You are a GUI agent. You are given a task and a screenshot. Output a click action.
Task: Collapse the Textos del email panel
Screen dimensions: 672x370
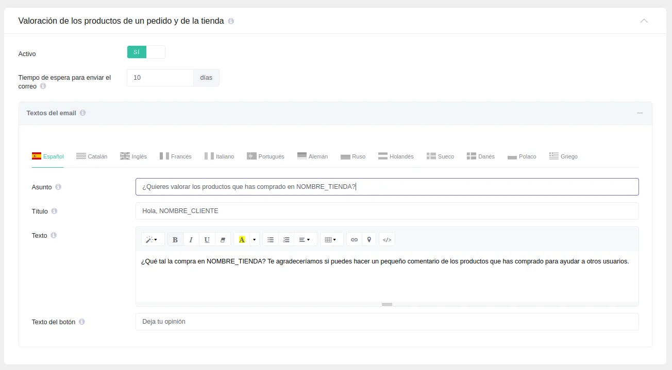[x=640, y=113]
